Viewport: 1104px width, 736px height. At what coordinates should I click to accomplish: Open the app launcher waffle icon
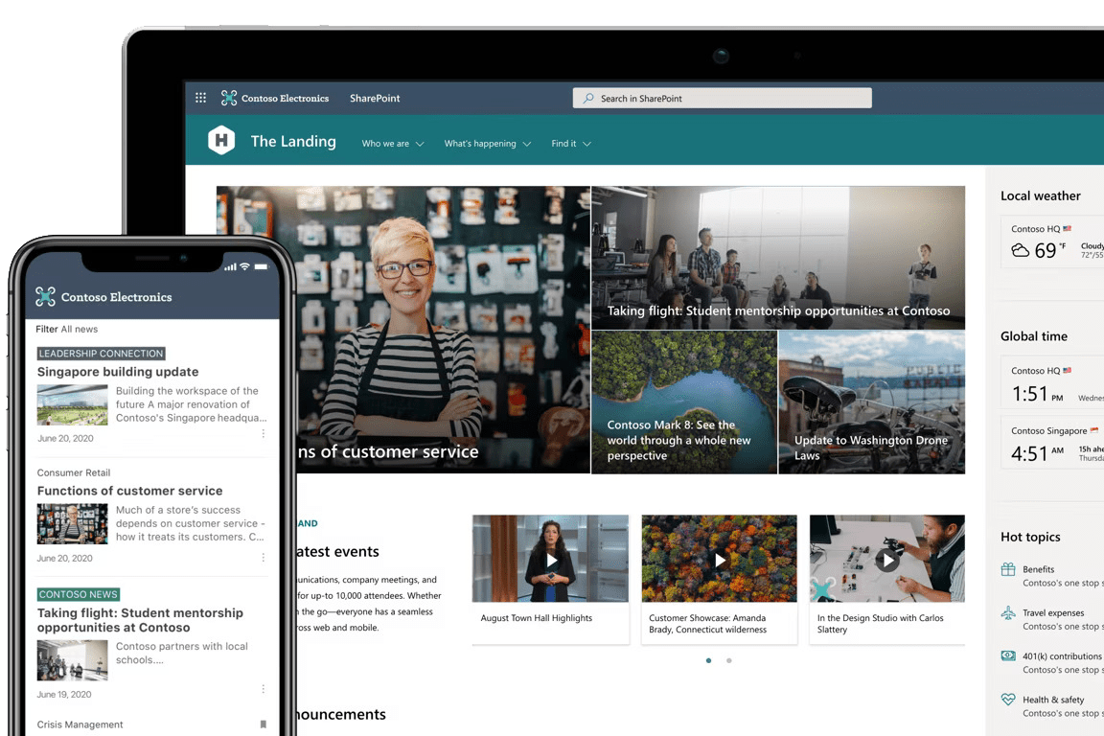(x=200, y=98)
